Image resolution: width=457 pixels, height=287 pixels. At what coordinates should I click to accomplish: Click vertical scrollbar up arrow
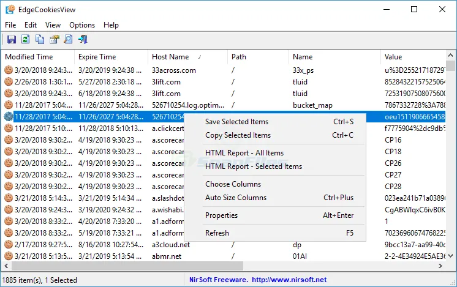point(450,55)
